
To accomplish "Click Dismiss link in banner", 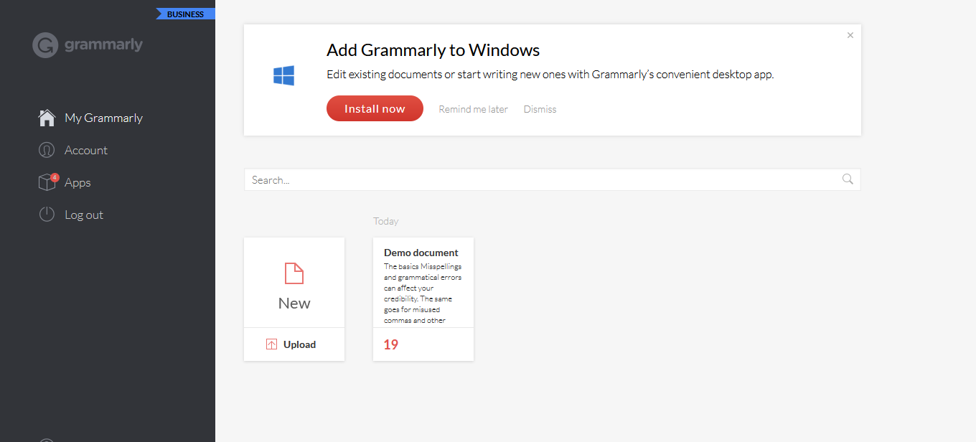I will (x=540, y=109).
